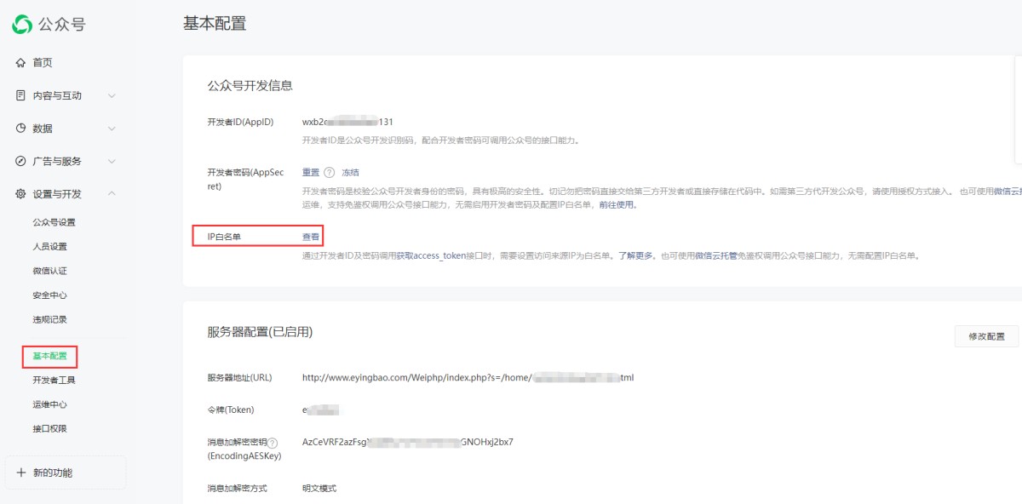Open the 安全中心 sidebar item
This screenshot has width=1022, height=504.
49,295
